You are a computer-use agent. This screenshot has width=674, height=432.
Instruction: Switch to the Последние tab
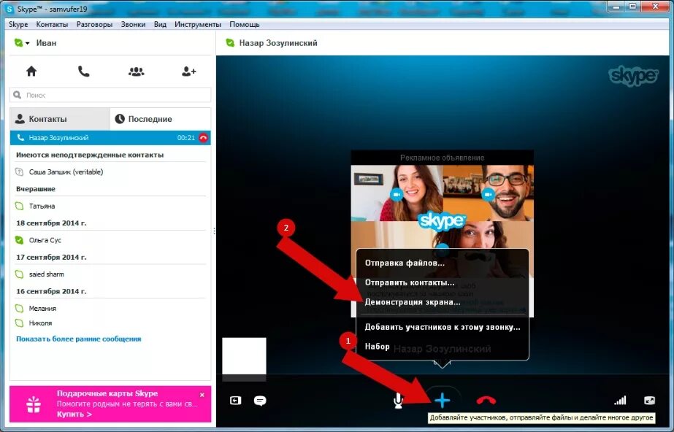tap(161, 119)
